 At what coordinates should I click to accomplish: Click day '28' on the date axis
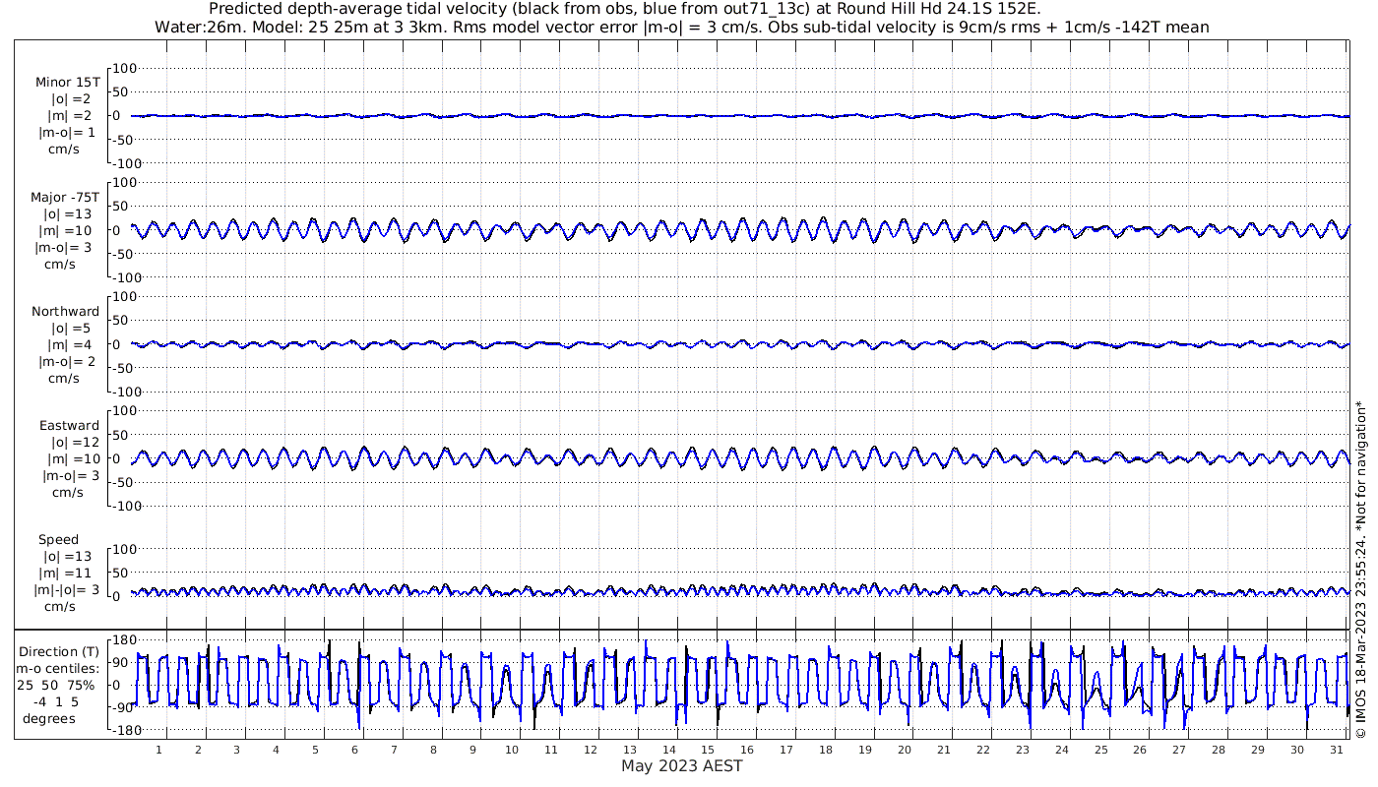pos(1219,750)
